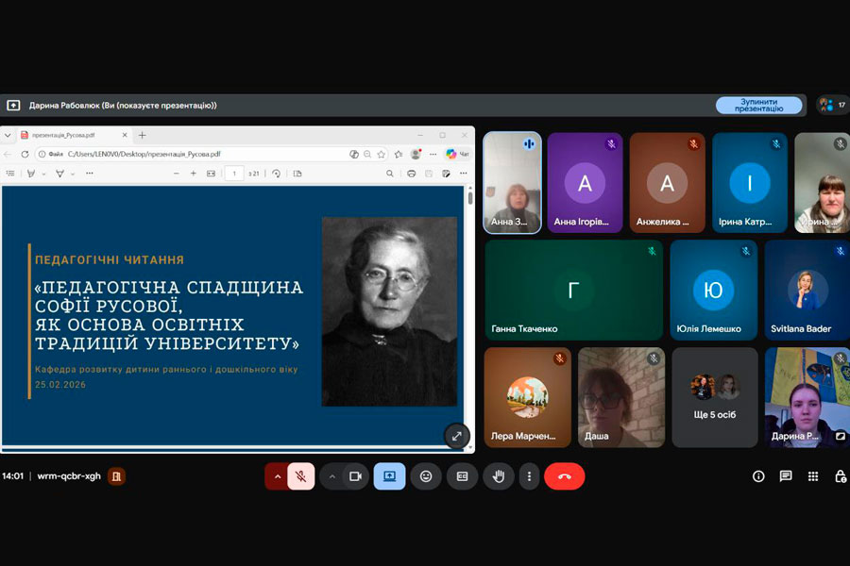
Task: Select Ганна Ткаченко participant tile
Action: click(x=573, y=290)
